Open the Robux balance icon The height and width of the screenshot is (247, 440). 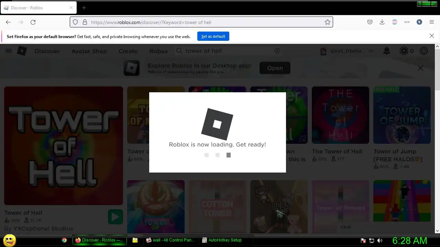404,51
